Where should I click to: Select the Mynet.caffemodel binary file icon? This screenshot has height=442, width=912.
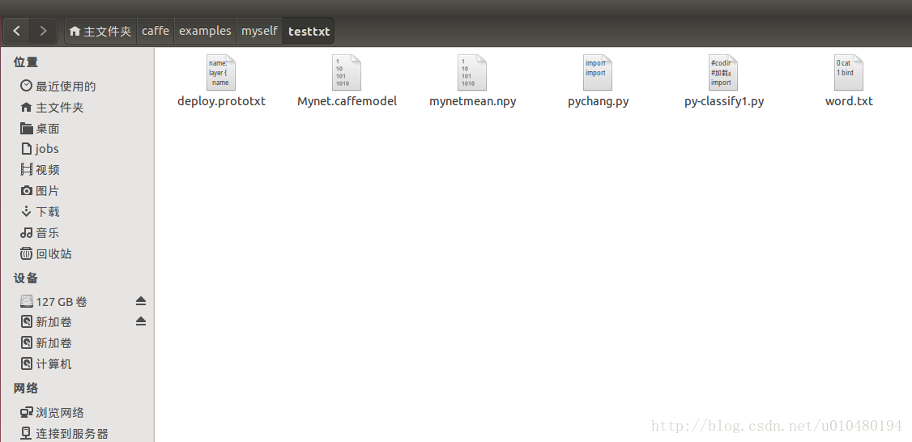click(x=347, y=73)
